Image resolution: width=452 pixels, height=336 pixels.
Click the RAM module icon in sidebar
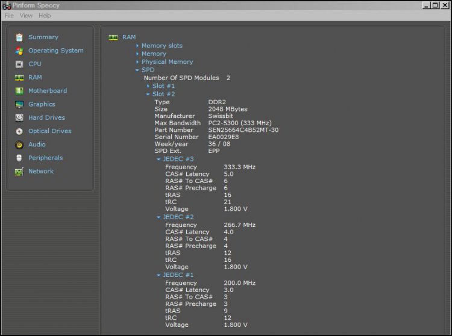coord(19,78)
